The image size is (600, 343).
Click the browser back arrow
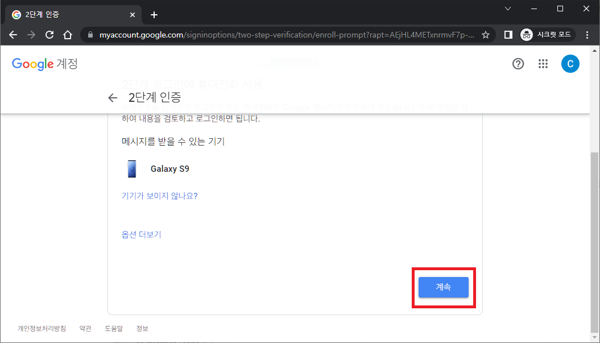tap(13, 35)
